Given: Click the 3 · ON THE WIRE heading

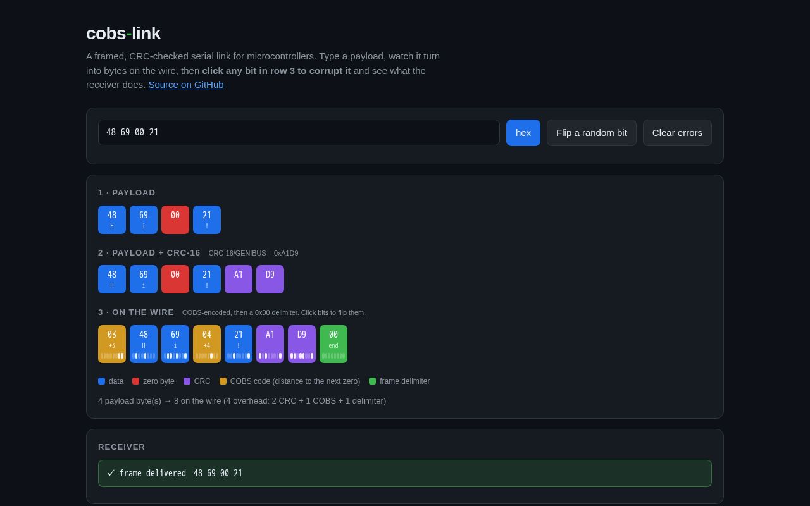Looking at the screenshot, I should pos(136,312).
